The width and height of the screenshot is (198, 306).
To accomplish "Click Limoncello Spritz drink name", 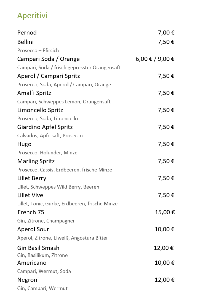I will pos(40,110).
